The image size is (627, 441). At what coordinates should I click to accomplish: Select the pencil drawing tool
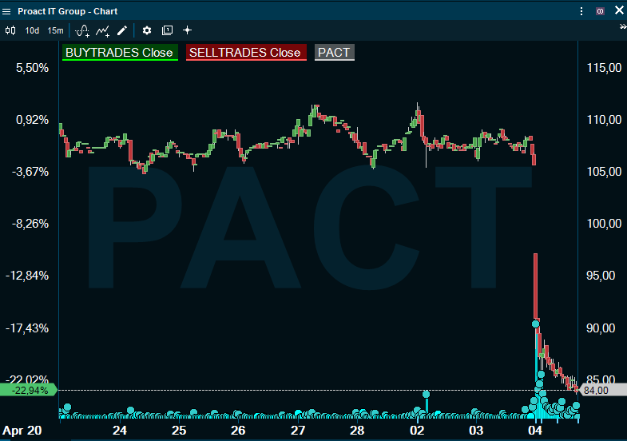[122, 30]
